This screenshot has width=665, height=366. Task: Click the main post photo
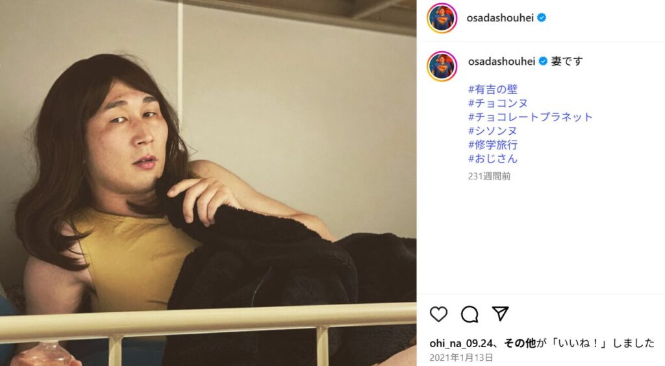coord(208,183)
